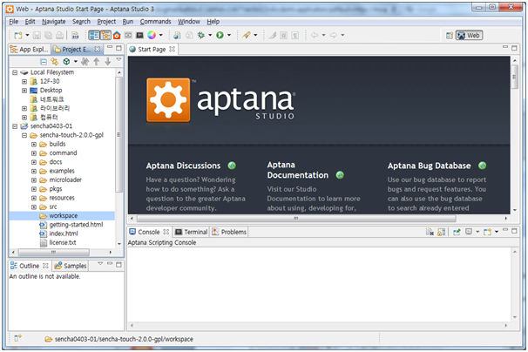Click the Project Explorer horizontal scrollbar
The width and height of the screenshot is (528, 352).
click(54, 252)
